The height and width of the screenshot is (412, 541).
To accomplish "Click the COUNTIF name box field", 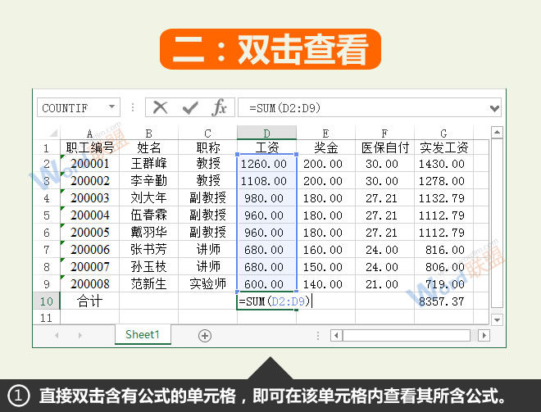I will click(70, 107).
